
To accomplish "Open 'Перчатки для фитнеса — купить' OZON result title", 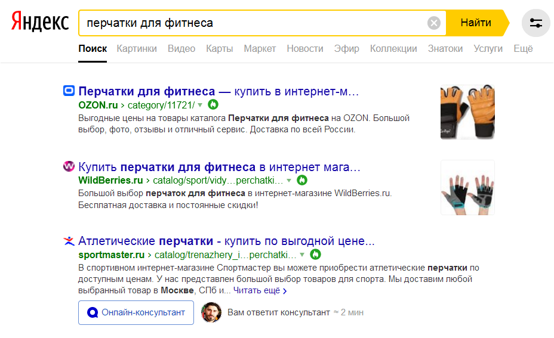I will [x=218, y=91].
